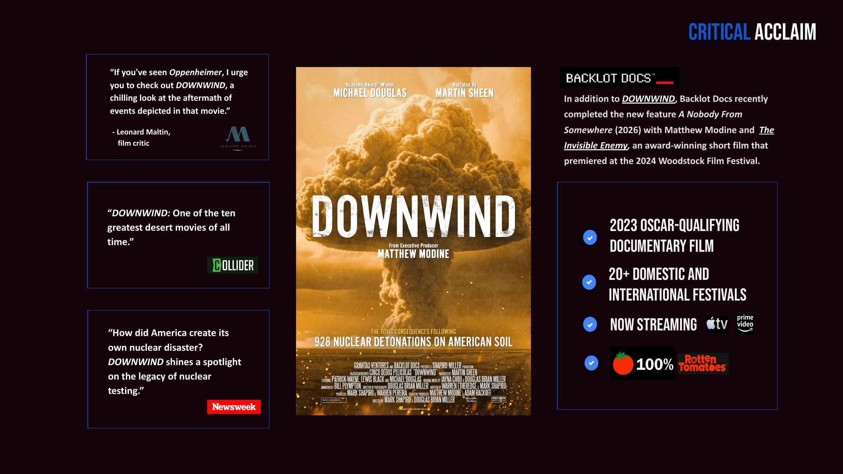Click the Rotten Tomatoes wordmark logo
The width and height of the screenshot is (843, 474).
tap(703, 363)
